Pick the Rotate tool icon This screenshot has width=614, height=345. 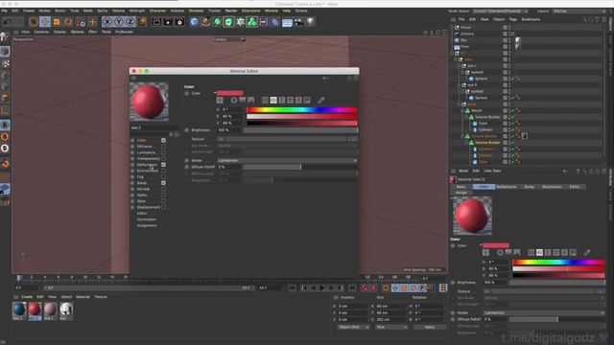click(x=68, y=22)
